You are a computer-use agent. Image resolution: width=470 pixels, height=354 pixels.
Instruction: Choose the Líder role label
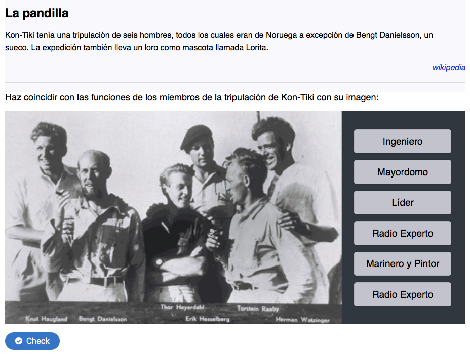pyautogui.click(x=402, y=203)
